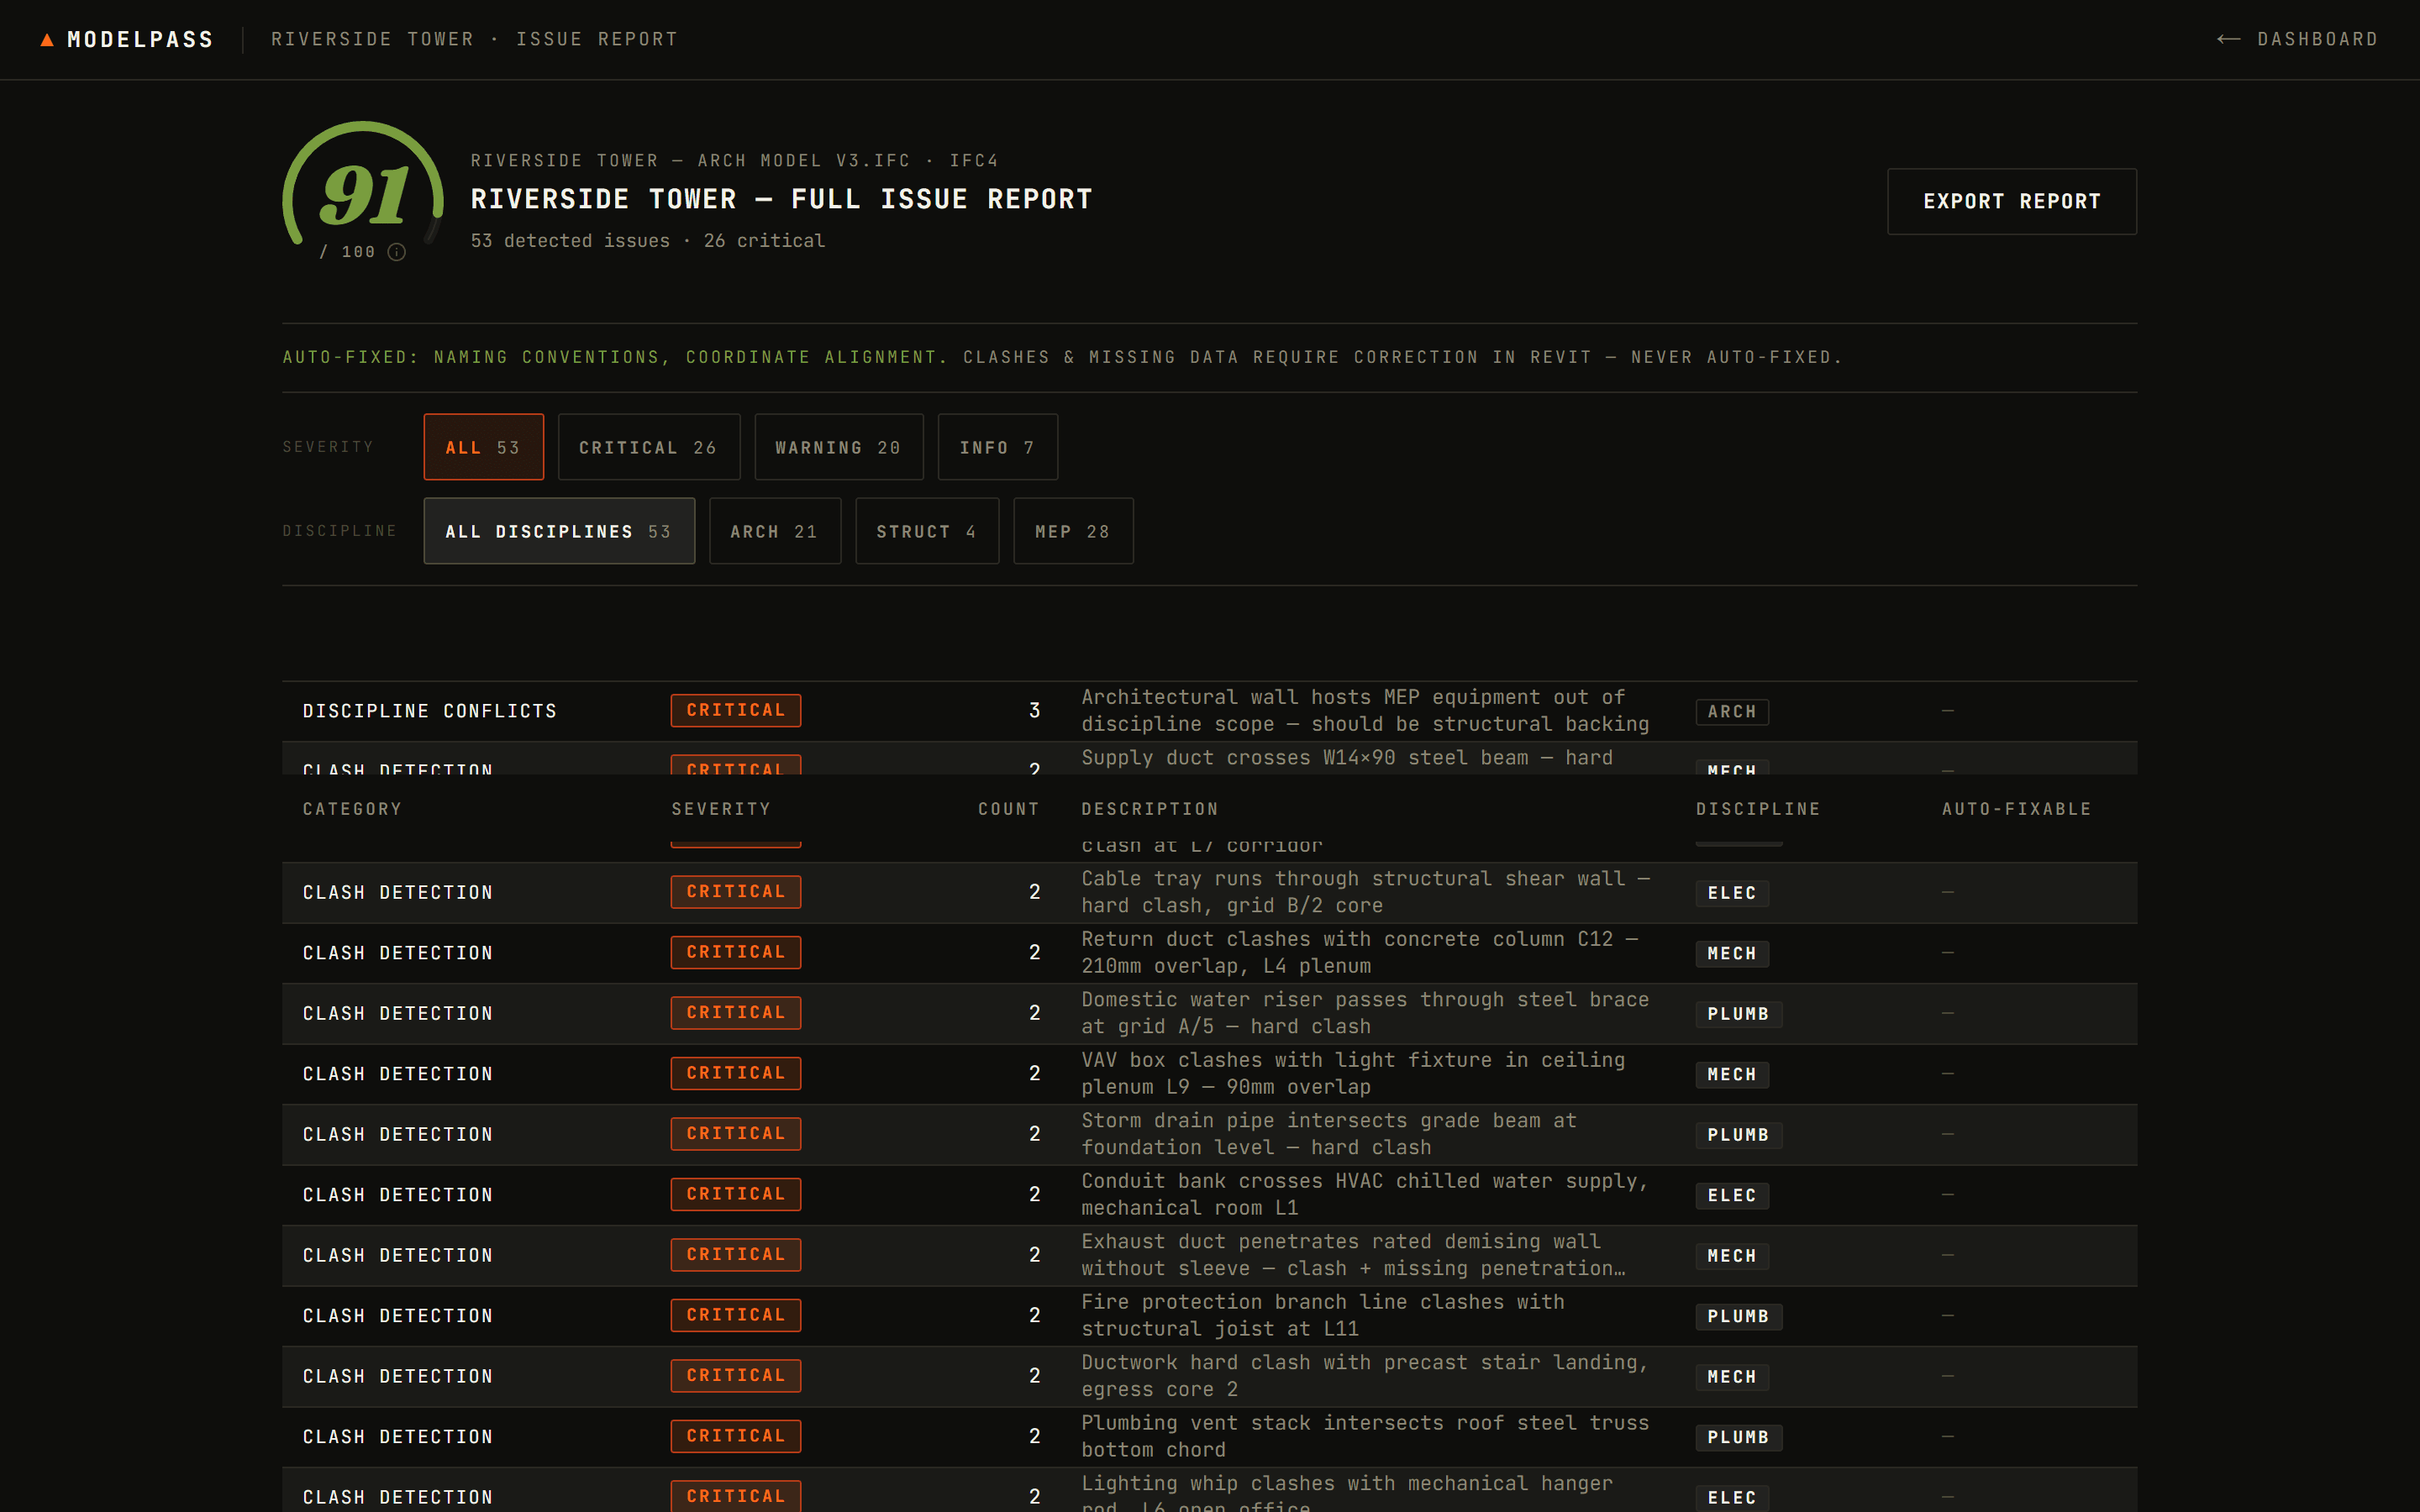Open Lighting whip mechanical hanger clash row
The width and height of the screenshot is (2420, 1512).
[x=1209, y=1490]
